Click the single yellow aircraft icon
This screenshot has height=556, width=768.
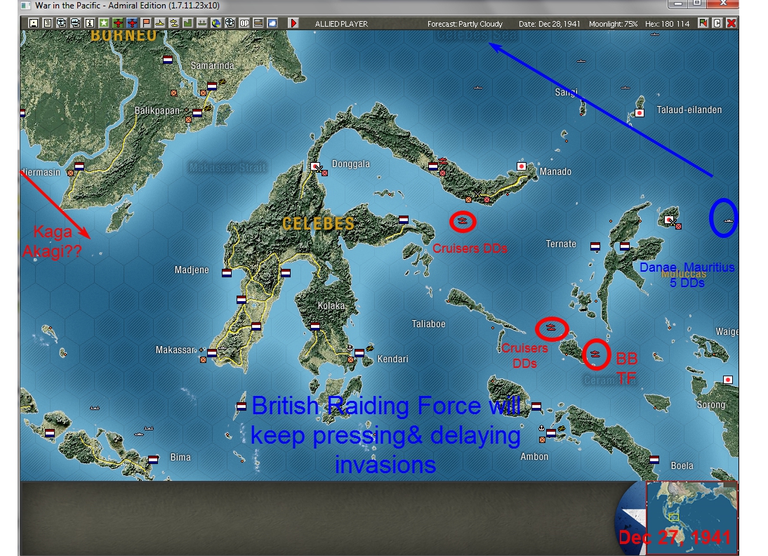tap(159, 23)
